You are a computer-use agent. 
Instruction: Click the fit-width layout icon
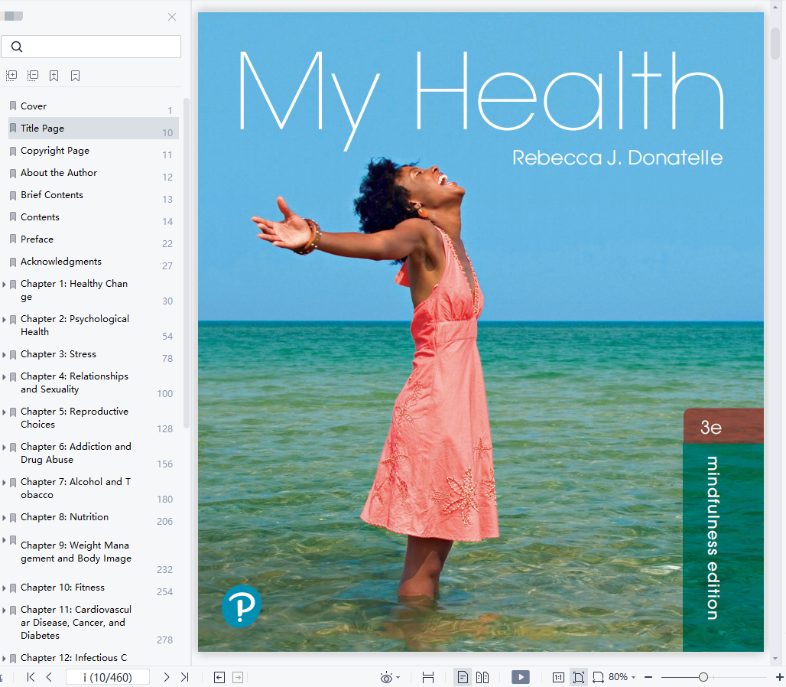[428, 678]
